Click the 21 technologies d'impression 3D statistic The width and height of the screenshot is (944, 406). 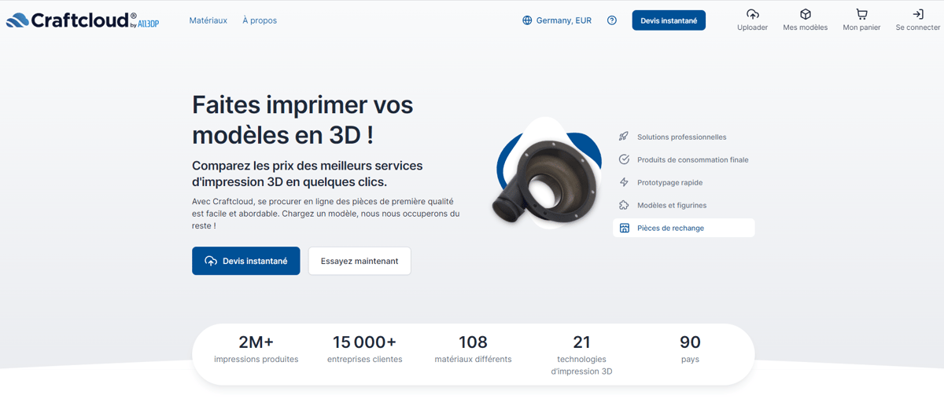tap(581, 355)
